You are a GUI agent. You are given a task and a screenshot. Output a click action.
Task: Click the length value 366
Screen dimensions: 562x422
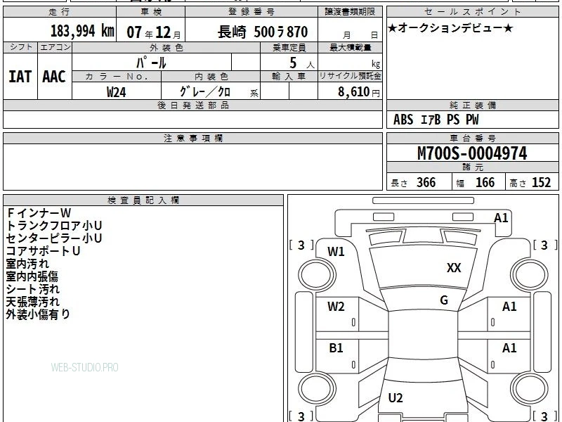[426, 183]
